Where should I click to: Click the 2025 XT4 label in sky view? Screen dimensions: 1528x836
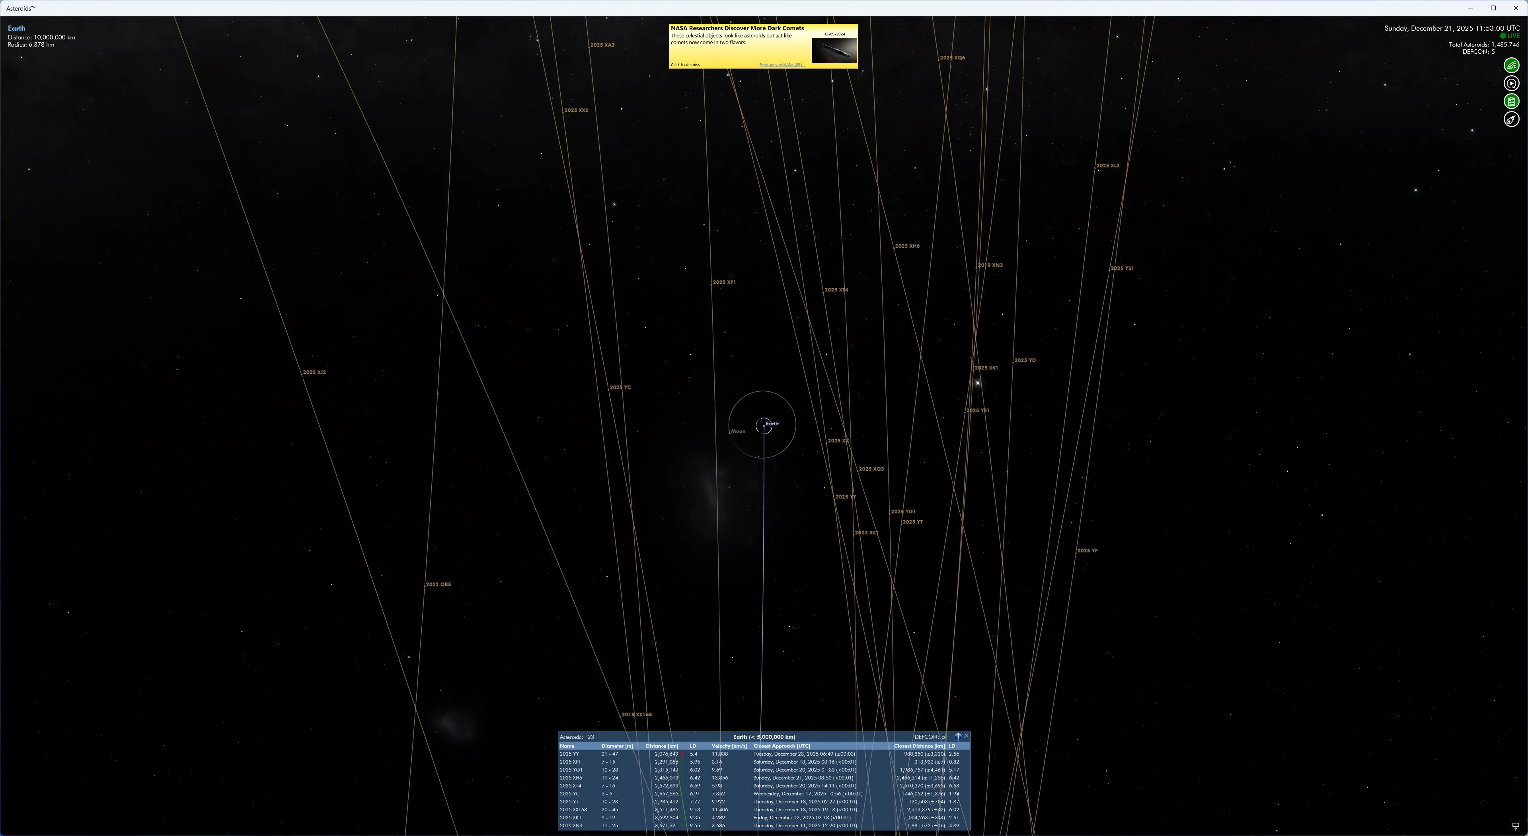point(836,290)
